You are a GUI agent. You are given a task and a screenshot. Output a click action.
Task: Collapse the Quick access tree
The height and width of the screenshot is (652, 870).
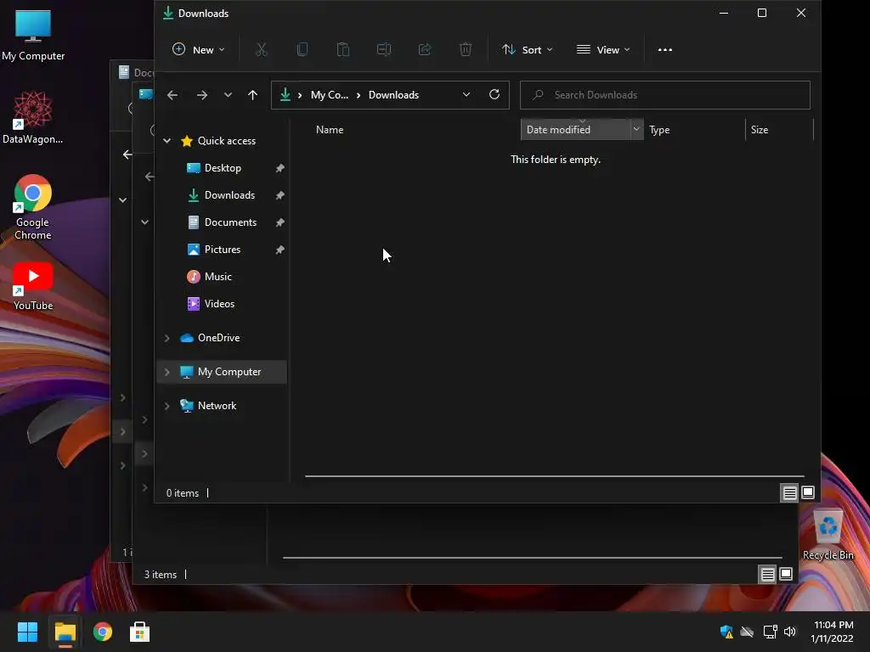click(167, 141)
